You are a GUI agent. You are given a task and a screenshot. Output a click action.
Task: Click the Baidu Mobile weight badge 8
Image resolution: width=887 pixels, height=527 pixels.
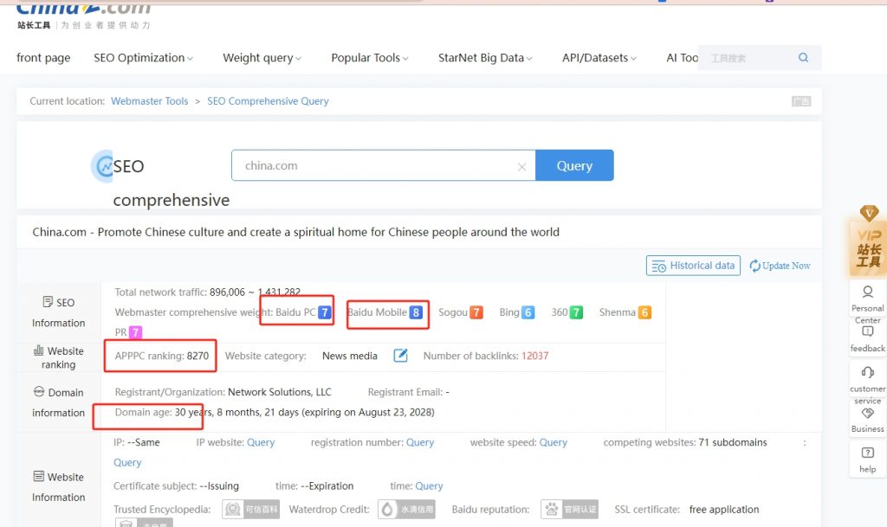pos(416,312)
